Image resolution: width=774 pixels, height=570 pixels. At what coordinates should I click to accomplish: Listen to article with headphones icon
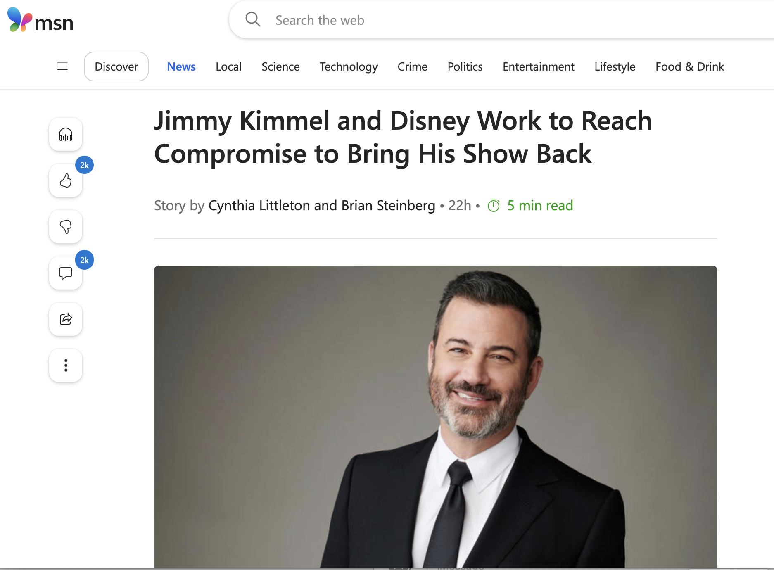[66, 134]
